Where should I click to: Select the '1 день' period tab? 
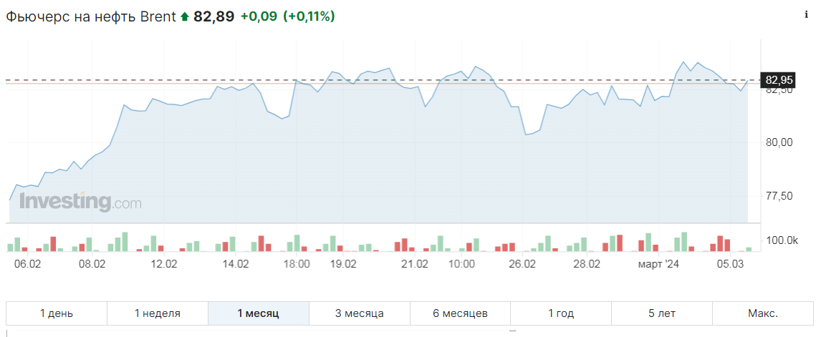pyautogui.click(x=57, y=313)
